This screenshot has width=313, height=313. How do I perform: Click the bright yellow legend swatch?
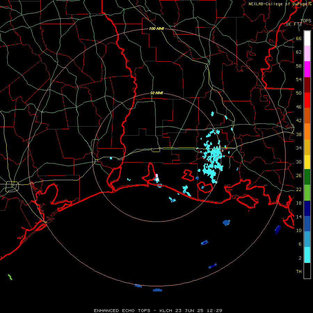coord(307,162)
